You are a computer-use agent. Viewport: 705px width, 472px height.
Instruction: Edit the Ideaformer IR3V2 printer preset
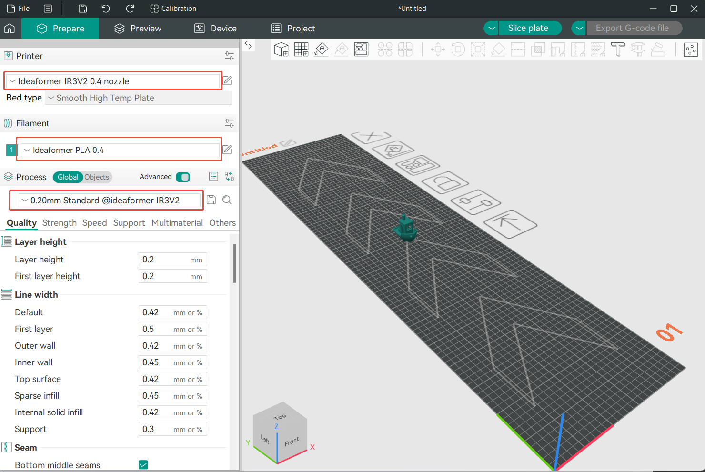(228, 81)
